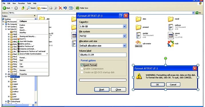The width and height of the screenshot is (205, 107).
Task: Click the Forward arrow toolbar icon
Action: click(16, 8)
